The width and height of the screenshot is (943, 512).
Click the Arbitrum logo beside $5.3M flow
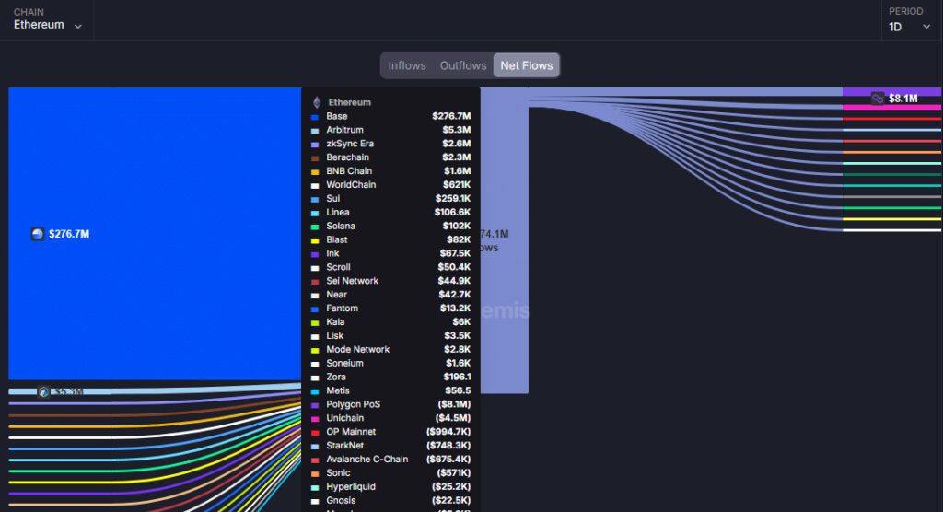click(43, 391)
